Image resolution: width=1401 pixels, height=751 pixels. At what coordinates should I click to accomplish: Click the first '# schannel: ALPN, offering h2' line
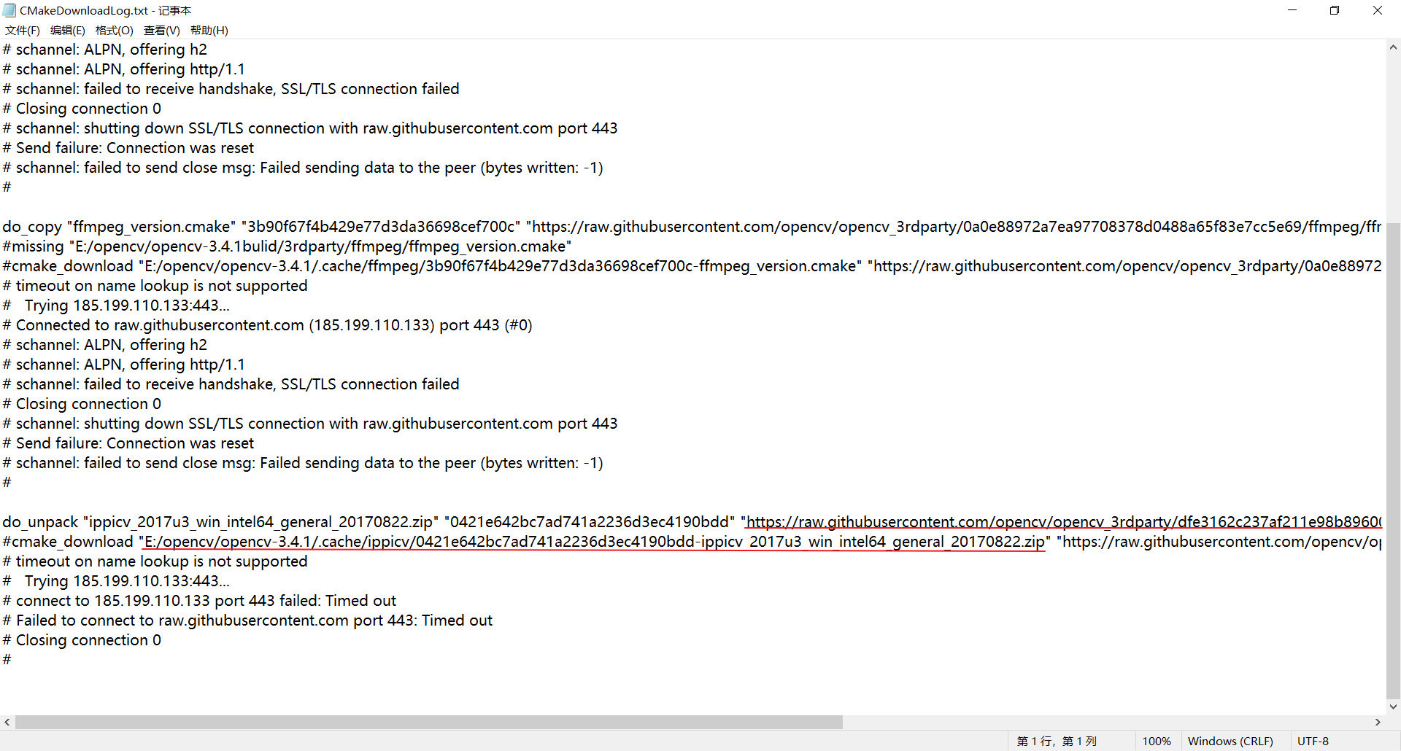[x=104, y=50]
